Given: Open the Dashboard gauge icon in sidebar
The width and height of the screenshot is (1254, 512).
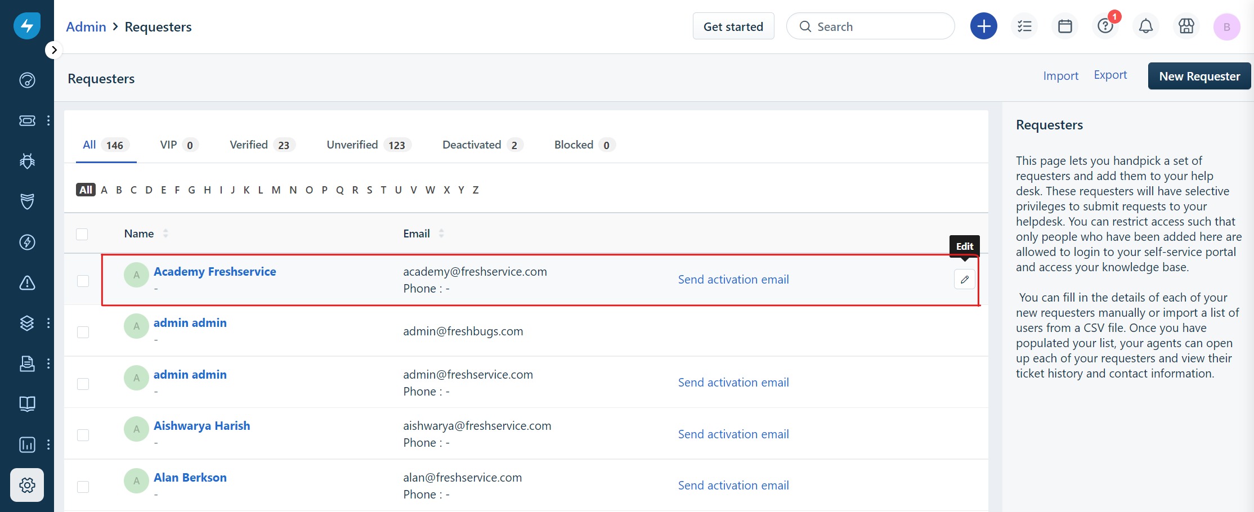Looking at the screenshot, I should pyautogui.click(x=27, y=80).
